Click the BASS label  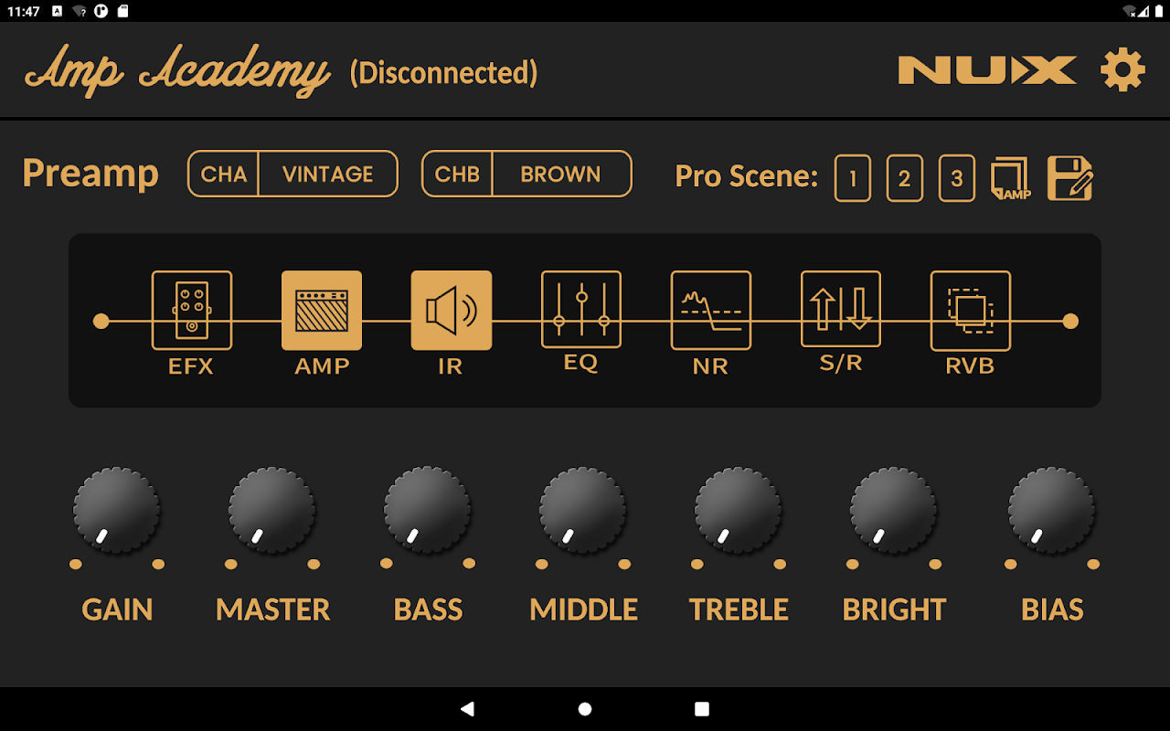point(428,609)
